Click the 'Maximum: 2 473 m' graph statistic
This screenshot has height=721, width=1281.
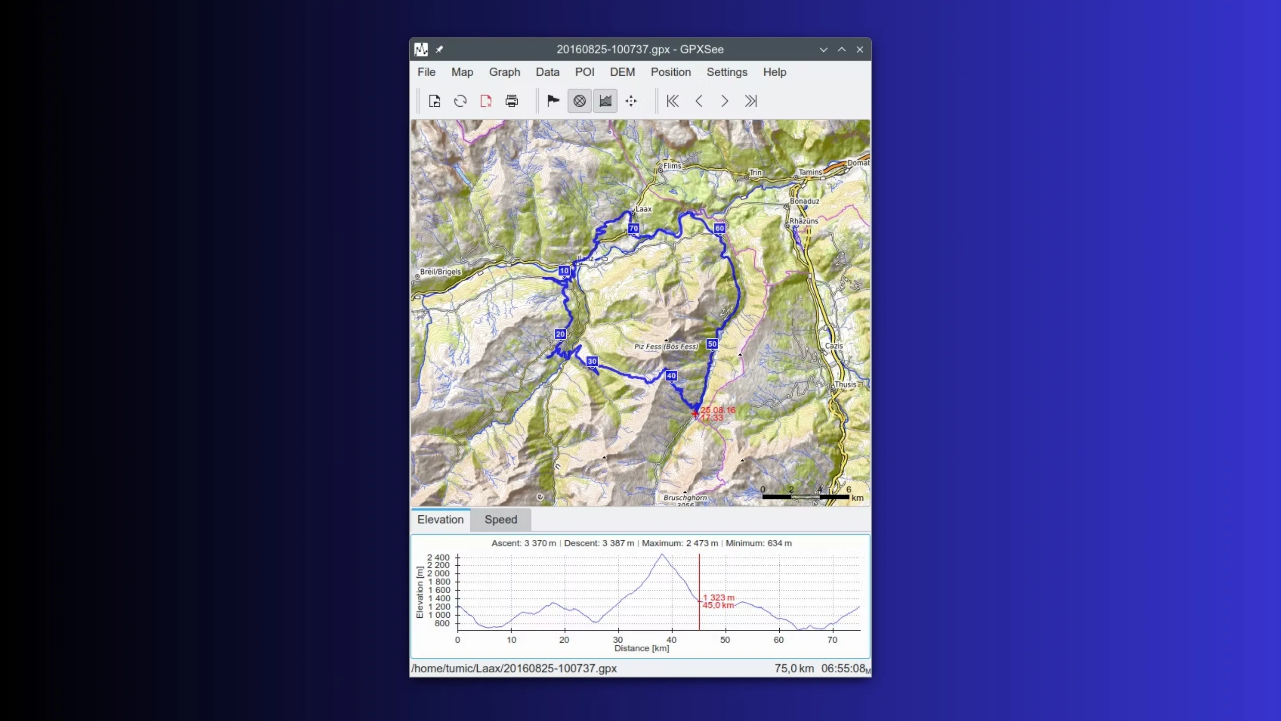coord(680,543)
